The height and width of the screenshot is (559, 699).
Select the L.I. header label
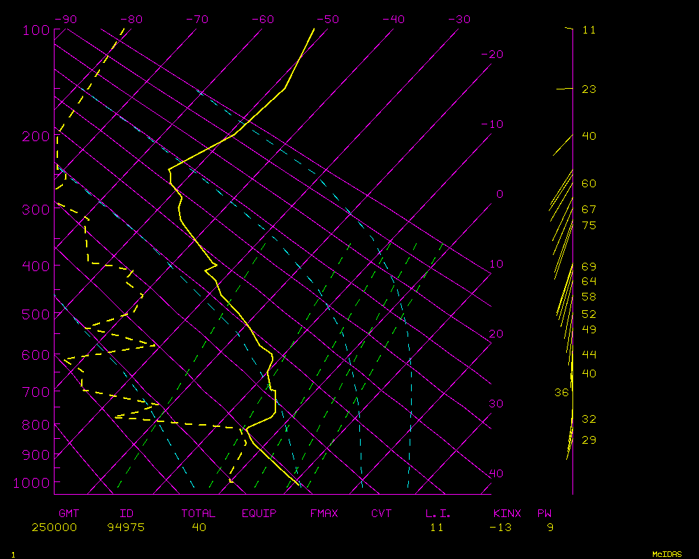pyautogui.click(x=438, y=514)
